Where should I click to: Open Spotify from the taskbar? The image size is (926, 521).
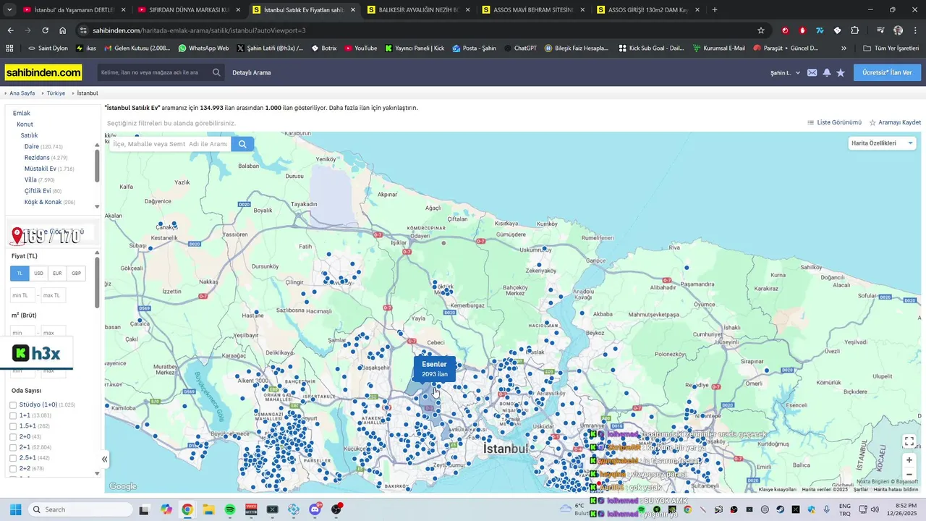pyautogui.click(x=230, y=509)
